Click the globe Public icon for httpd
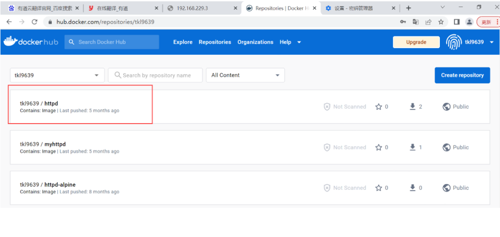This screenshot has height=237, width=500. click(446, 106)
